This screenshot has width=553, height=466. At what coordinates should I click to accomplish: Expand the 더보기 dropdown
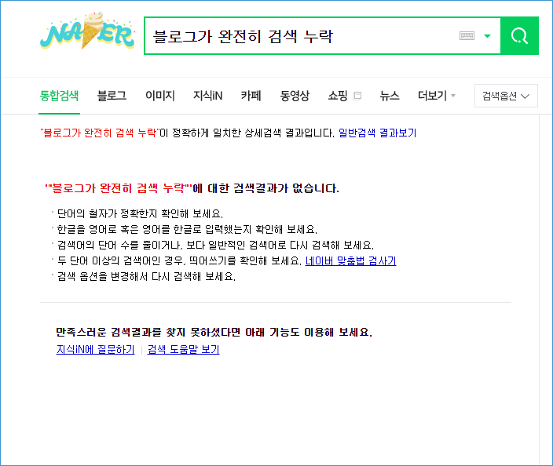[x=436, y=96]
